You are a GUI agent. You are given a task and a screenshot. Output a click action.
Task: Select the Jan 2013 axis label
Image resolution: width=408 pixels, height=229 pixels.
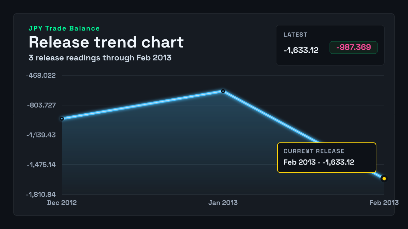click(223, 203)
